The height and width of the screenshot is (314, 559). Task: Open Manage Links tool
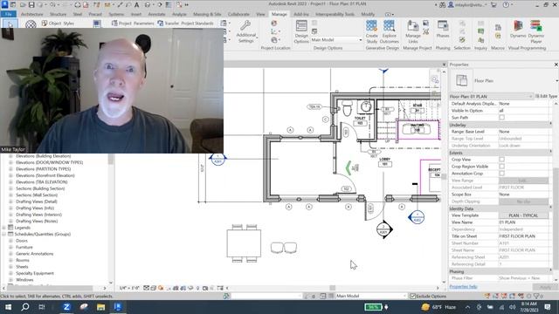click(x=413, y=31)
